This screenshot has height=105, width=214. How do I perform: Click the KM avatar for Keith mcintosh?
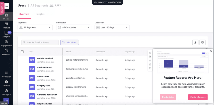click(32, 69)
